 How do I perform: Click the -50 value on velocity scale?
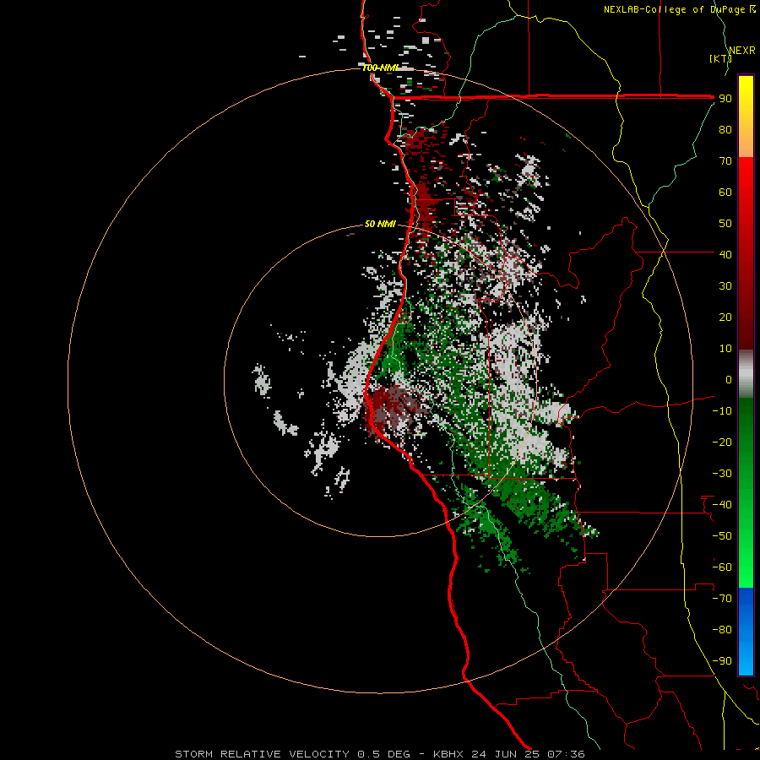point(722,536)
